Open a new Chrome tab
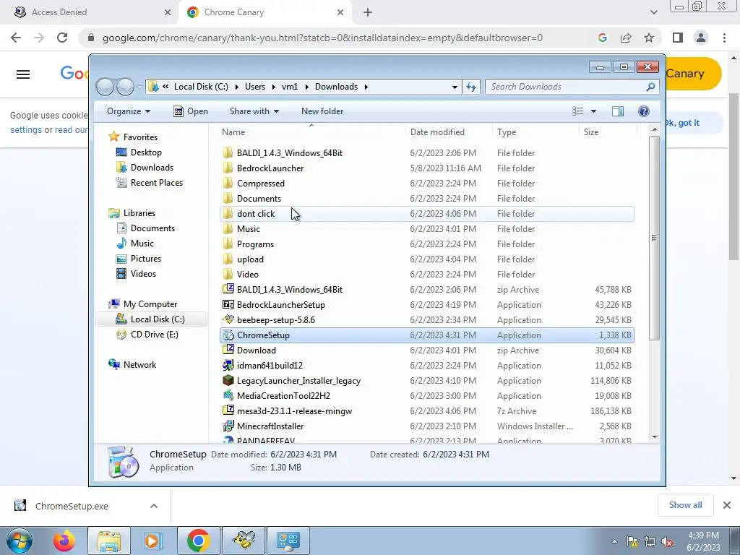Viewport: 740px width, 555px height. [x=368, y=12]
